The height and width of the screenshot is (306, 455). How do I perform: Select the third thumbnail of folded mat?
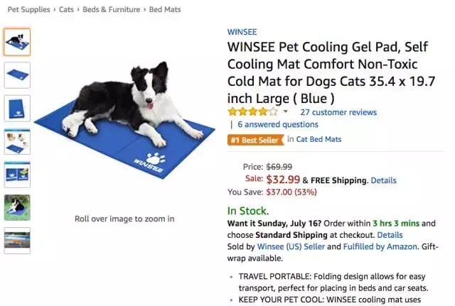pos(17,108)
